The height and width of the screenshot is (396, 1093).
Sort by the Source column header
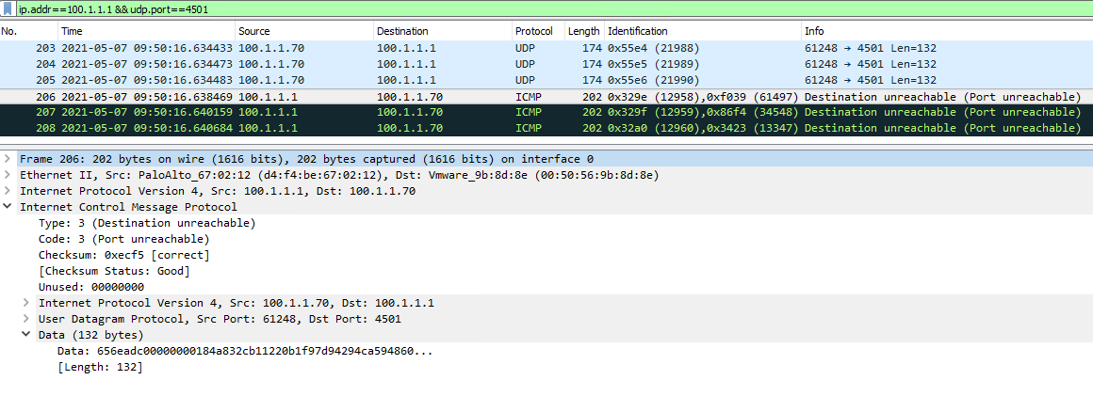point(304,31)
